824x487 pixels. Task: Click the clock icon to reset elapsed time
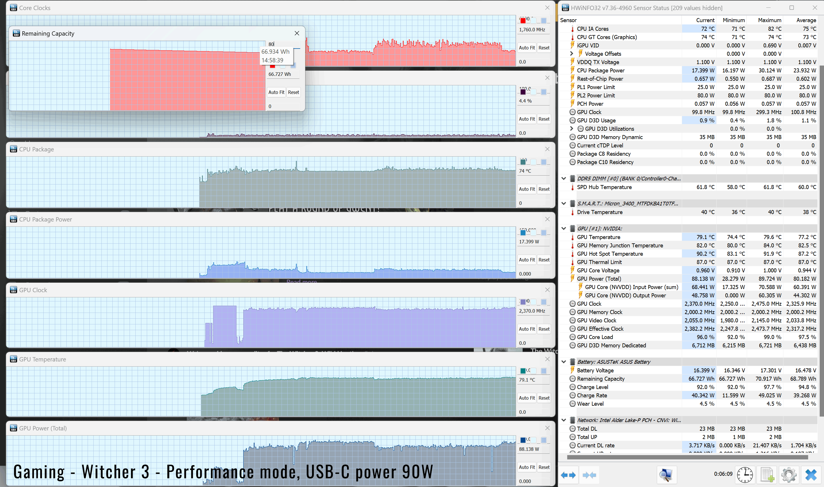tap(745, 475)
